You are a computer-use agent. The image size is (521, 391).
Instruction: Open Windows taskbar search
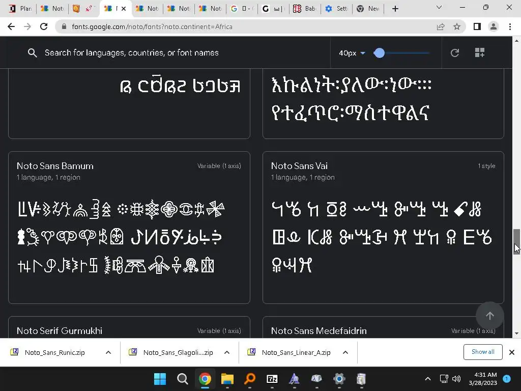coord(183,379)
